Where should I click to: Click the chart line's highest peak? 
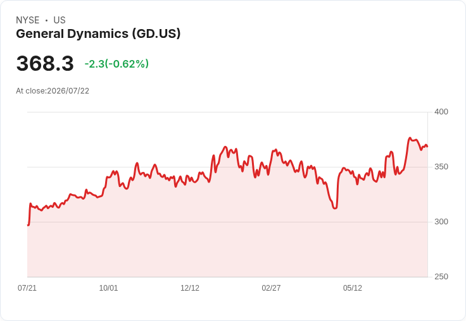410,138
